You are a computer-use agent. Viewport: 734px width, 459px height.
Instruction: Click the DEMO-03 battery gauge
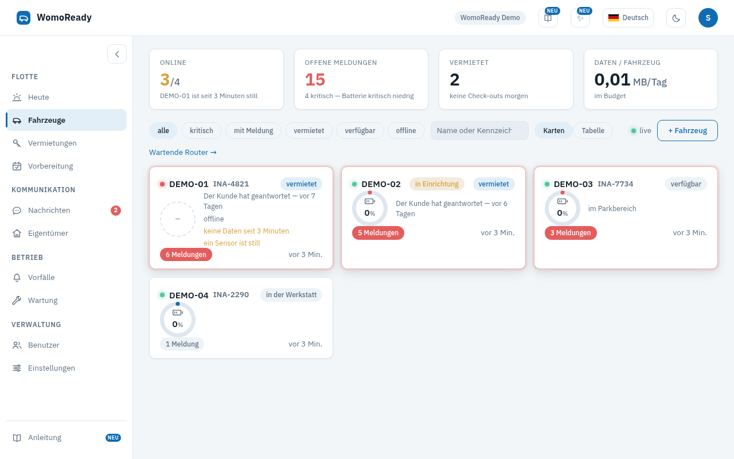pos(563,208)
